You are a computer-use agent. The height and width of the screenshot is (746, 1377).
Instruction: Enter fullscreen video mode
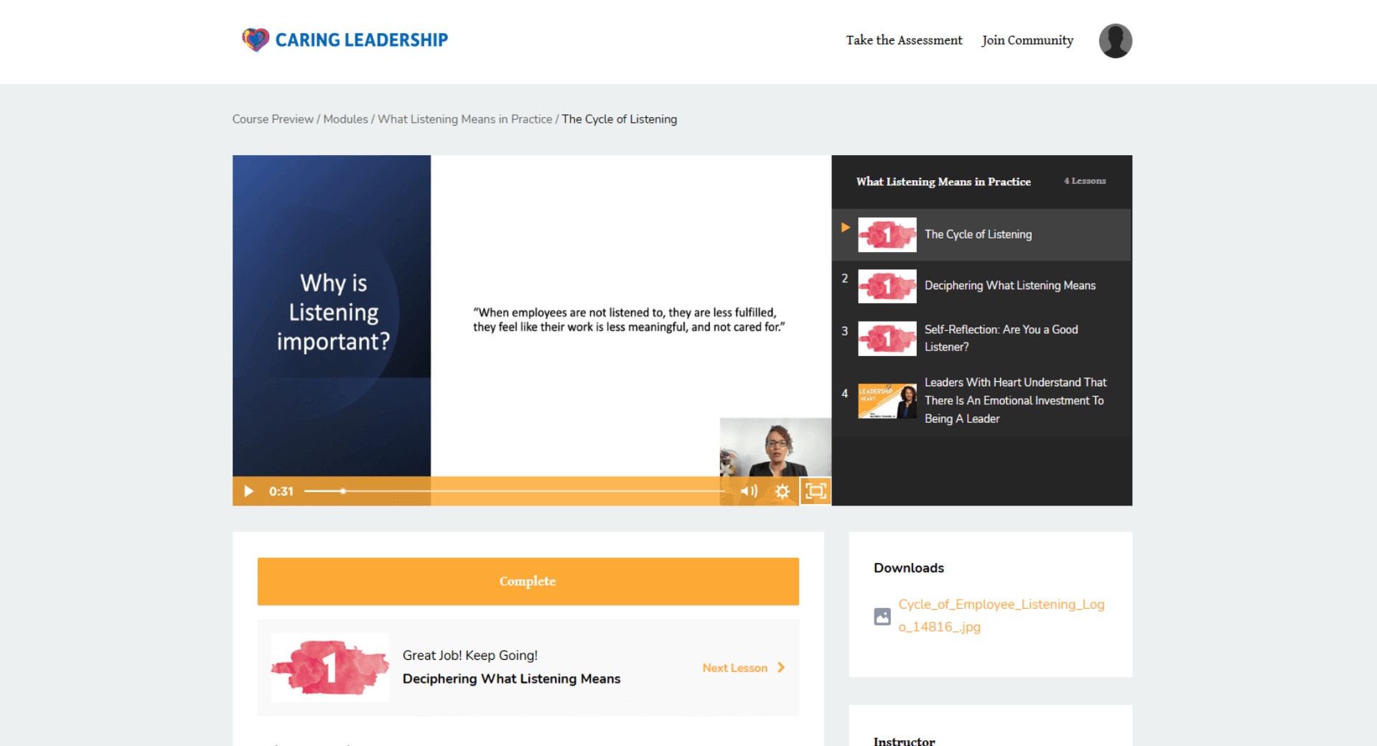(816, 491)
